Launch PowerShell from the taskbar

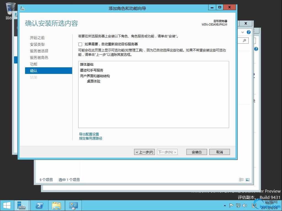click(x=39, y=206)
